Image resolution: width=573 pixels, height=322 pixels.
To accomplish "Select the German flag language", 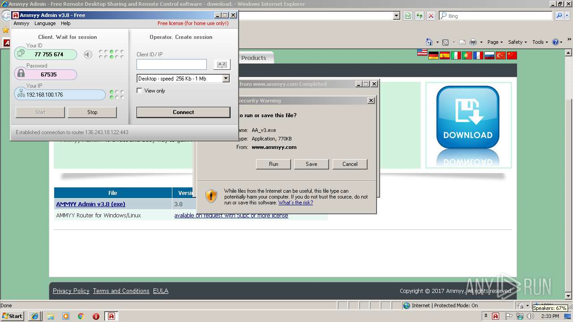I will (x=433, y=55).
